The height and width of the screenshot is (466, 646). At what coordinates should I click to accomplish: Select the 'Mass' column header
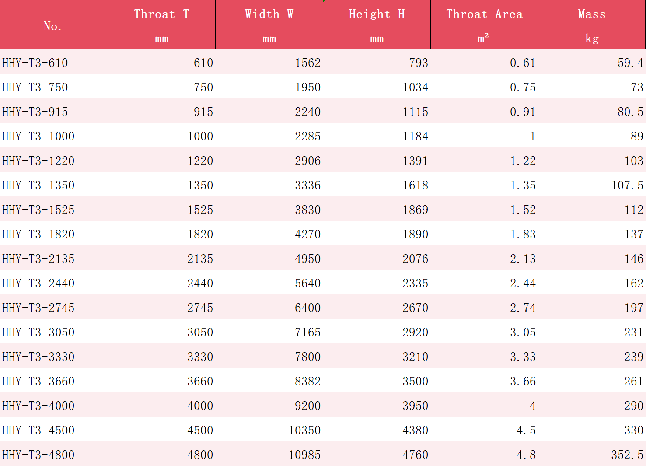[x=592, y=14]
